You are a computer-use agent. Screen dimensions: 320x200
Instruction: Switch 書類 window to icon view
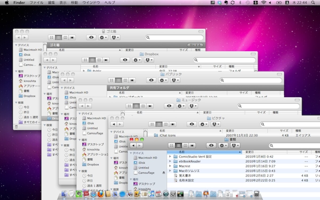pos(172,146)
